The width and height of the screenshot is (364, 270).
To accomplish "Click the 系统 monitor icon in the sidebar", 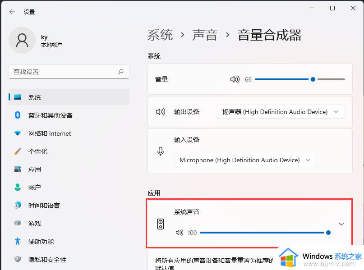I will pos(18,97).
